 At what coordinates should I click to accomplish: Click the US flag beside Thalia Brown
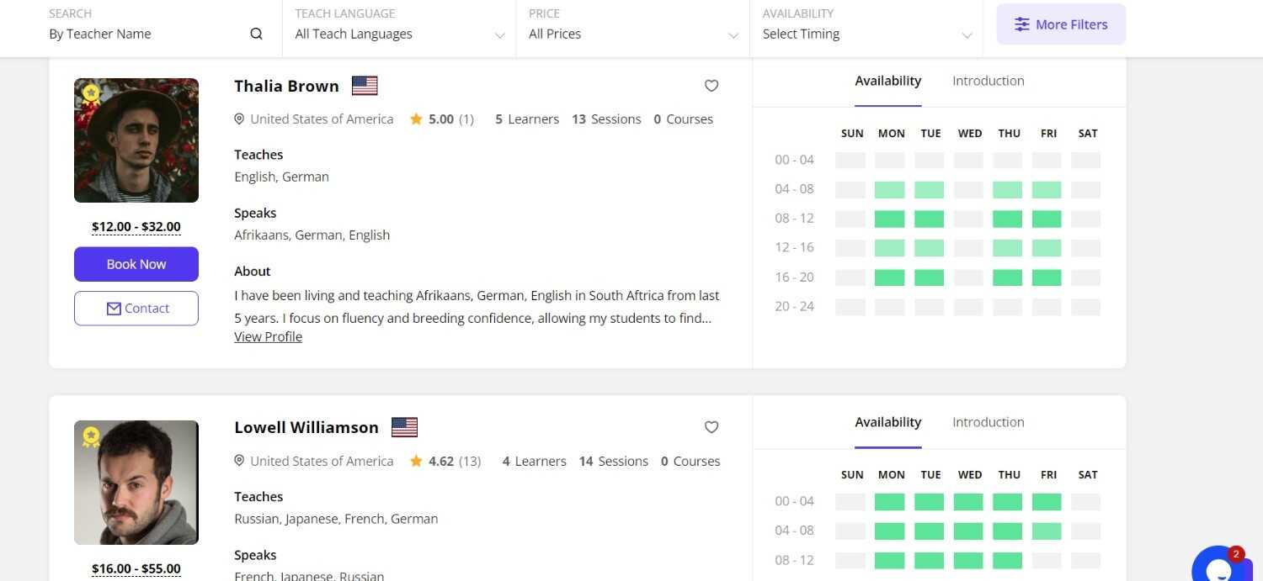[365, 86]
